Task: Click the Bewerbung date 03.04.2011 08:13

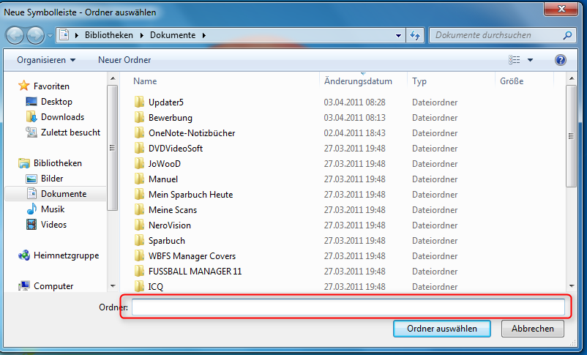Action: pyautogui.click(x=354, y=118)
